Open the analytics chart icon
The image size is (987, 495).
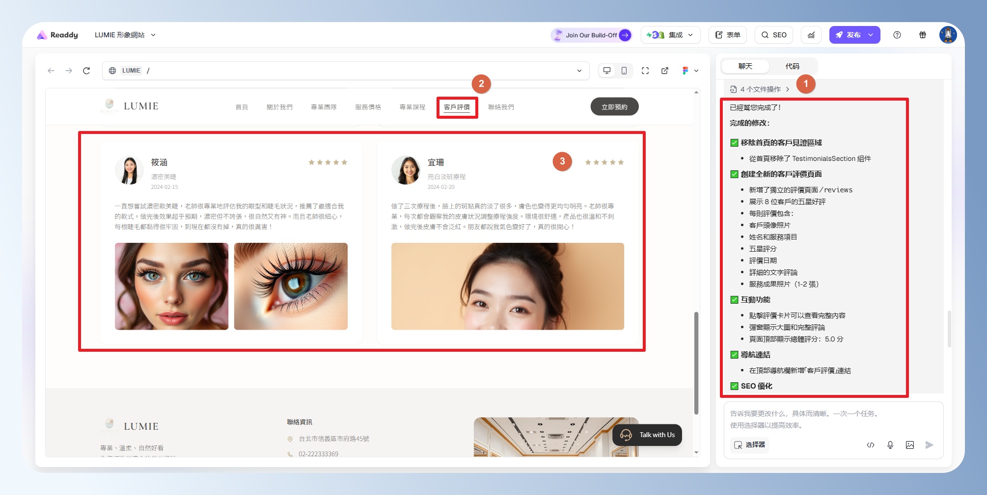click(811, 35)
